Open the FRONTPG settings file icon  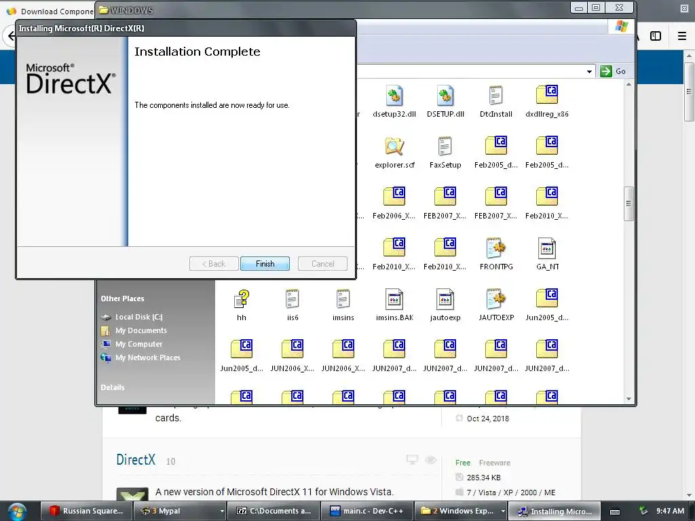point(495,248)
